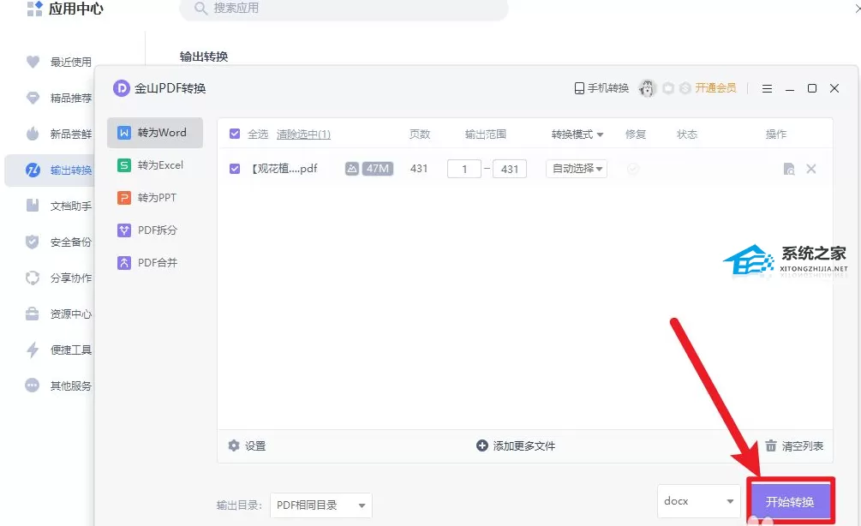Viewport: 861px width, 526px height.
Task: Open the docx format dropdown
Action: pyautogui.click(x=698, y=501)
